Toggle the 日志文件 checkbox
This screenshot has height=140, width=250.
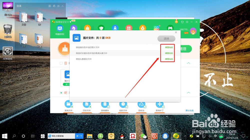[x=90, y=107]
